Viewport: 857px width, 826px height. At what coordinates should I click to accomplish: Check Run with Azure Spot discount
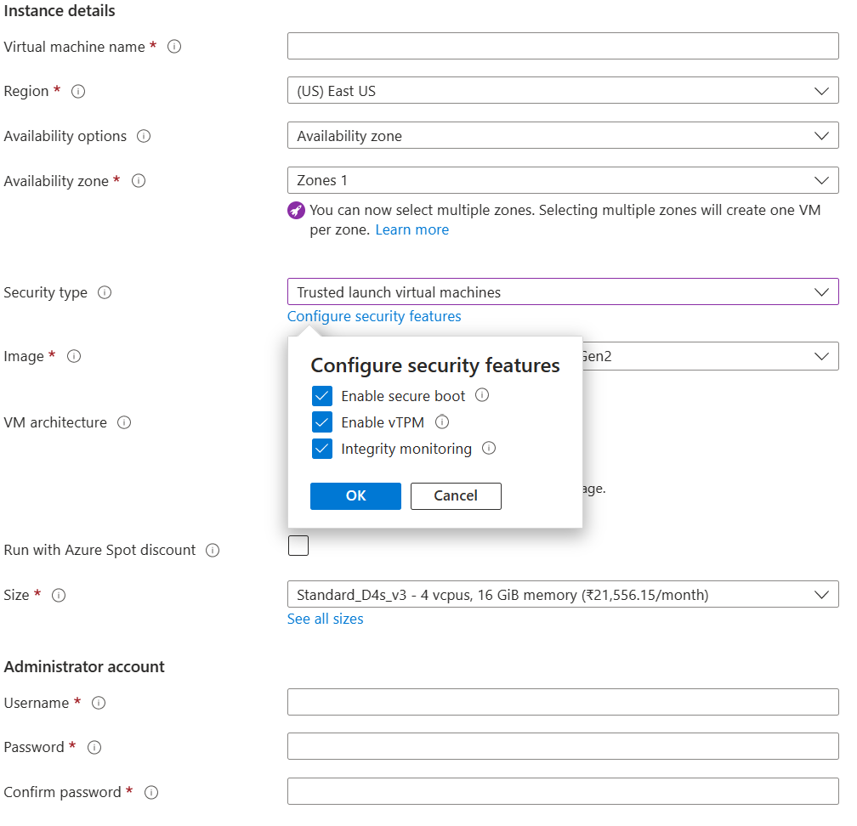click(x=298, y=546)
